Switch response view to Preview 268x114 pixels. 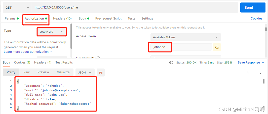point(43,72)
